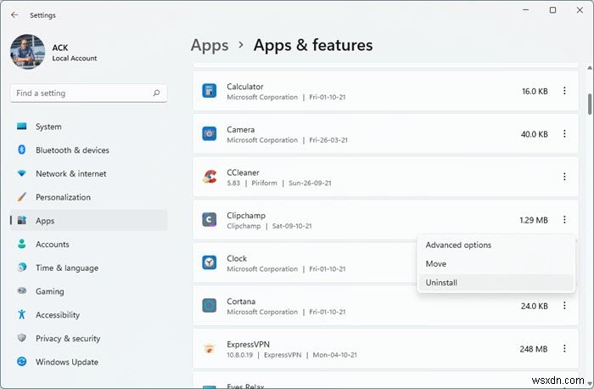Viewport: 594px width, 389px height.
Task: Click the Privacy shield icon
Action: click(x=21, y=338)
